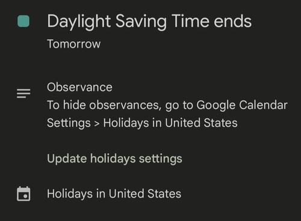Click the > chevron in the settings path
Screen dimensions: 301x221
(x=97, y=123)
